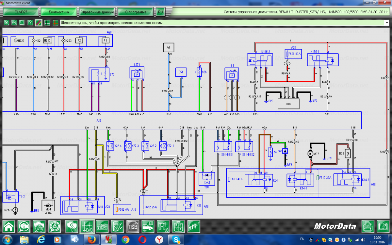
Task: Switch to the Диагностика tab
Action: pyautogui.click(x=58, y=12)
